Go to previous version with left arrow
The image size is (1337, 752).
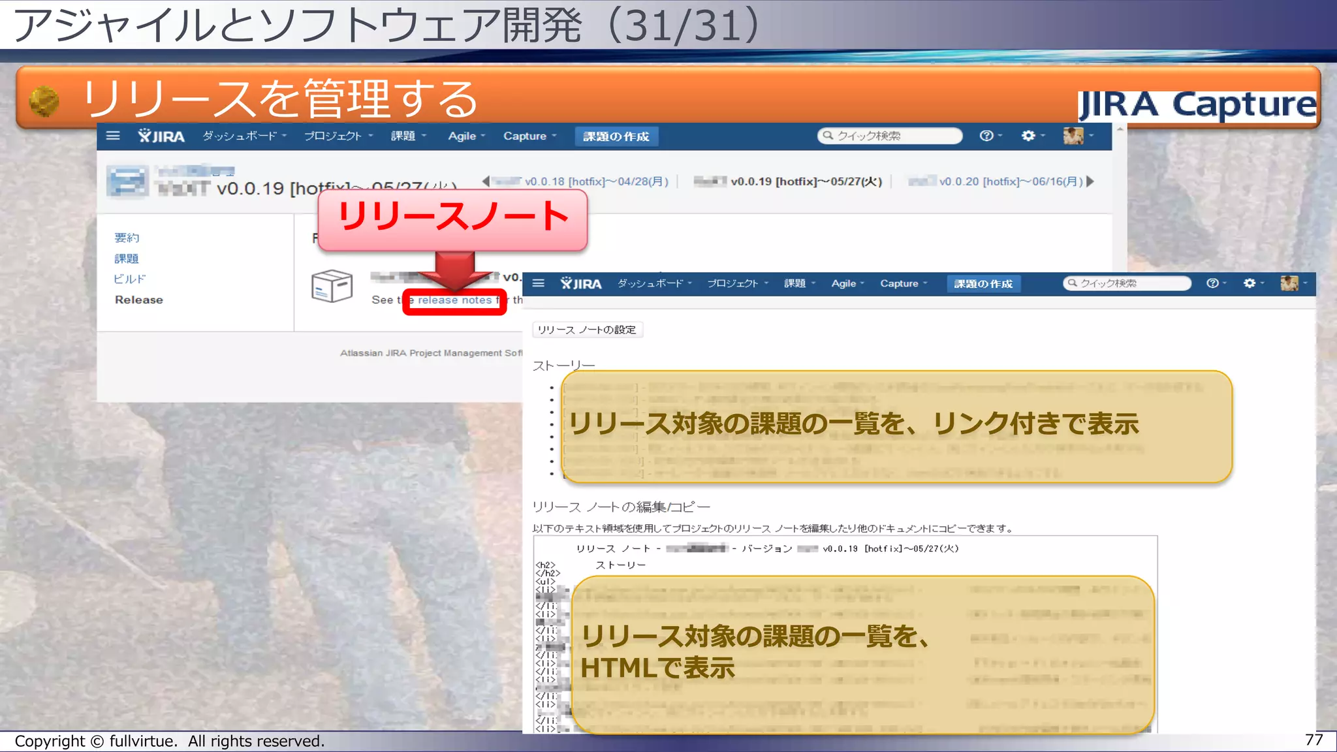486,181
